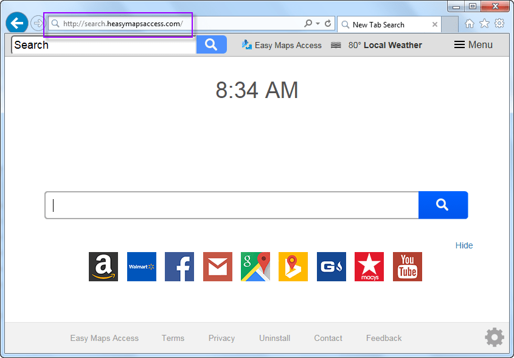The image size is (514, 358).
Task: Open the Walmart shortcut tile
Action: pos(142,267)
